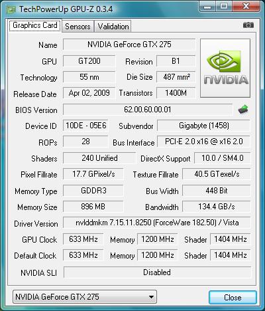Click the Device ID value 10DE - 05E6
This screenshot has width=265, height=311.
86,126
